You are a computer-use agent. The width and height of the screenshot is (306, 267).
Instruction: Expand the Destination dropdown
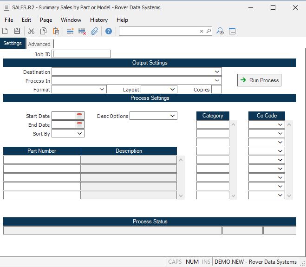coord(217,72)
